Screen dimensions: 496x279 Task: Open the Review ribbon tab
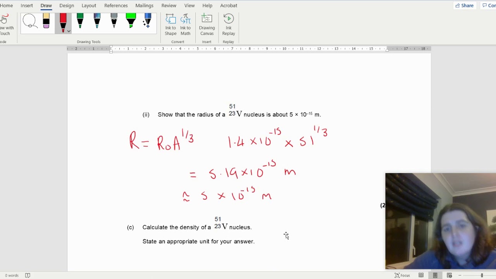[x=169, y=5]
